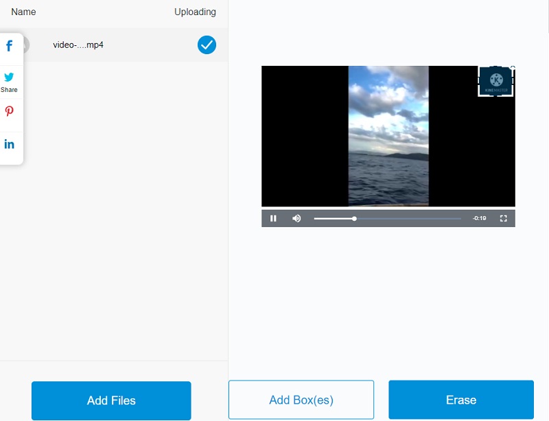Click the Add Files button

[x=110, y=400]
